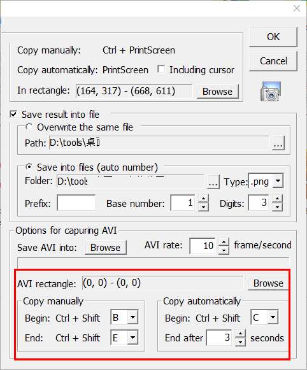Browse for the In rectangle area

pyautogui.click(x=218, y=91)
